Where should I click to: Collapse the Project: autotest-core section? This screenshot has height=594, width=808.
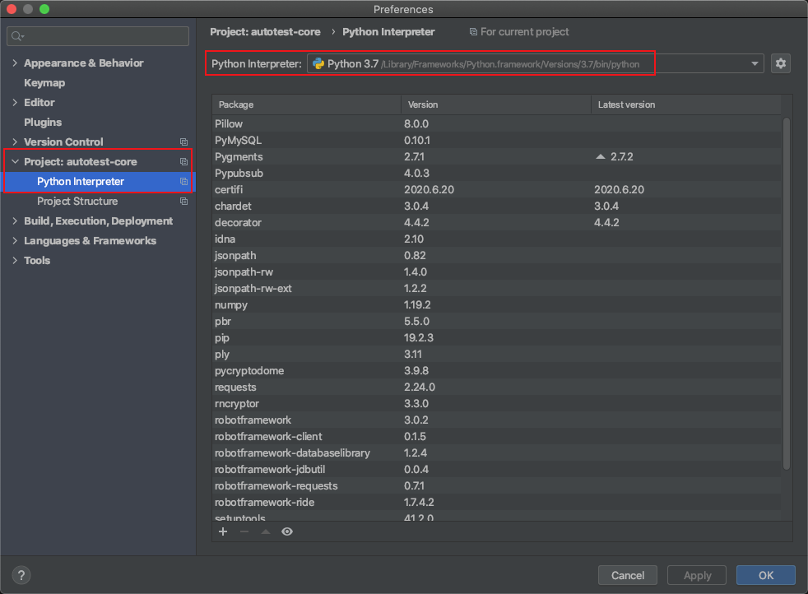point(15,162)
